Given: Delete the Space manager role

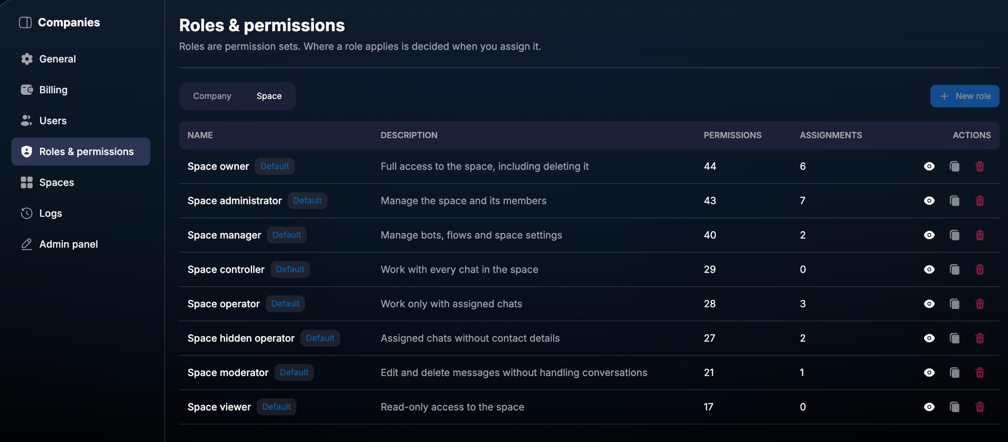Looking at the screenshot, I should [x=980, y=235].
